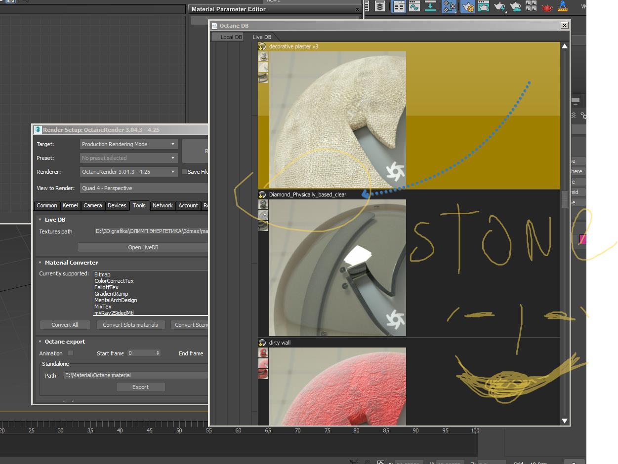Click the Open LiveDB button

click(x=143, y=247)
